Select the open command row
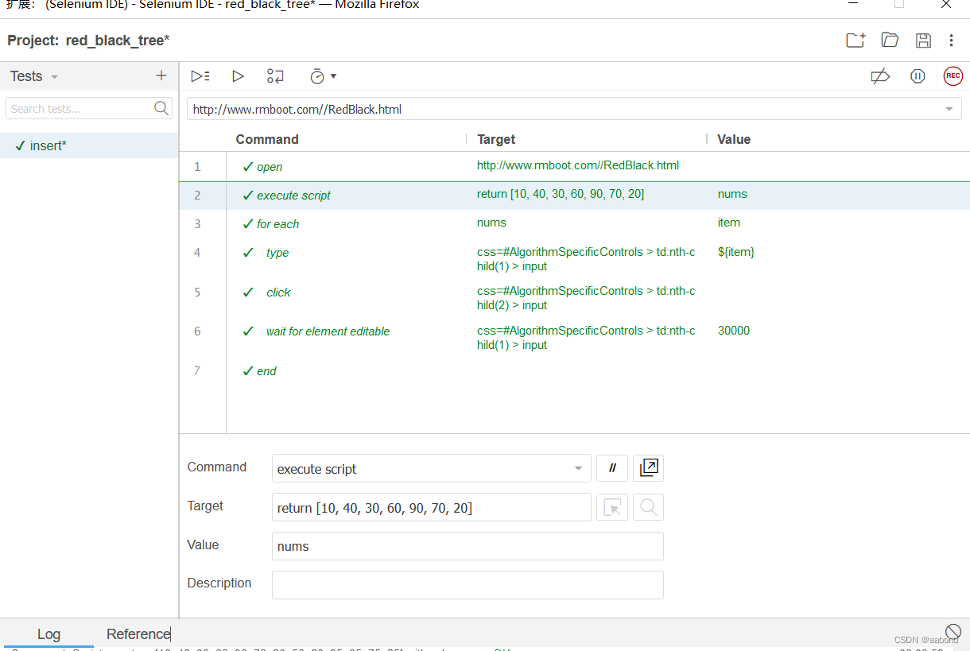Screen dimensions: 970x651 pos(574,167)
